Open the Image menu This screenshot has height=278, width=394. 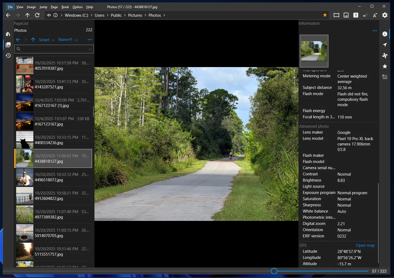click(x=31, y=7)
